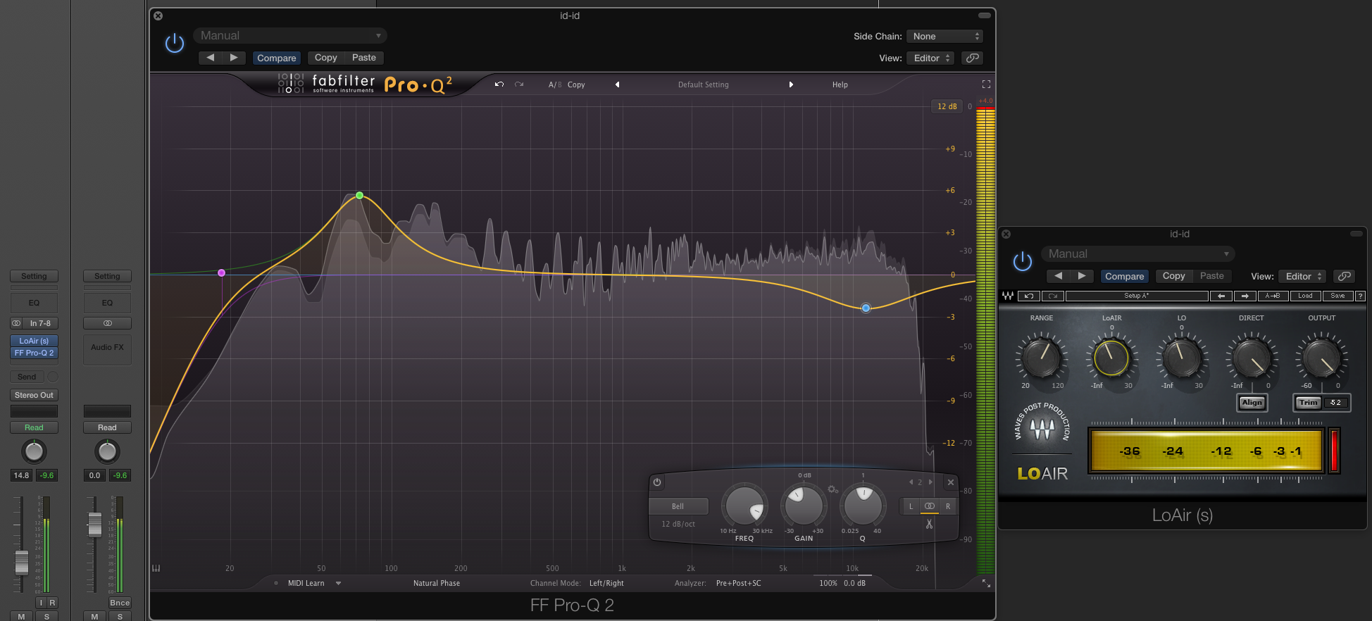Viewport: 1372px width, 621px height.
Task: Click the gain-Q interaction gear icon
Action: point(833,489)
